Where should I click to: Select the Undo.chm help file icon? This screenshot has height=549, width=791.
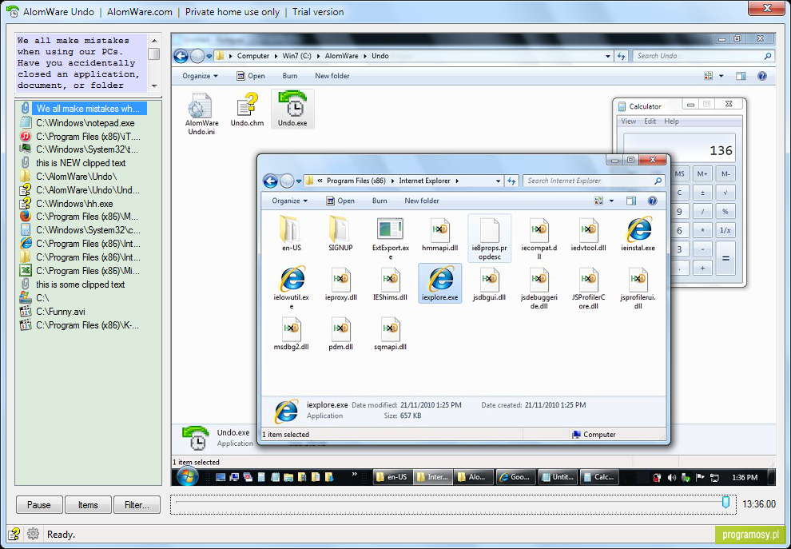tap(247, 109)
